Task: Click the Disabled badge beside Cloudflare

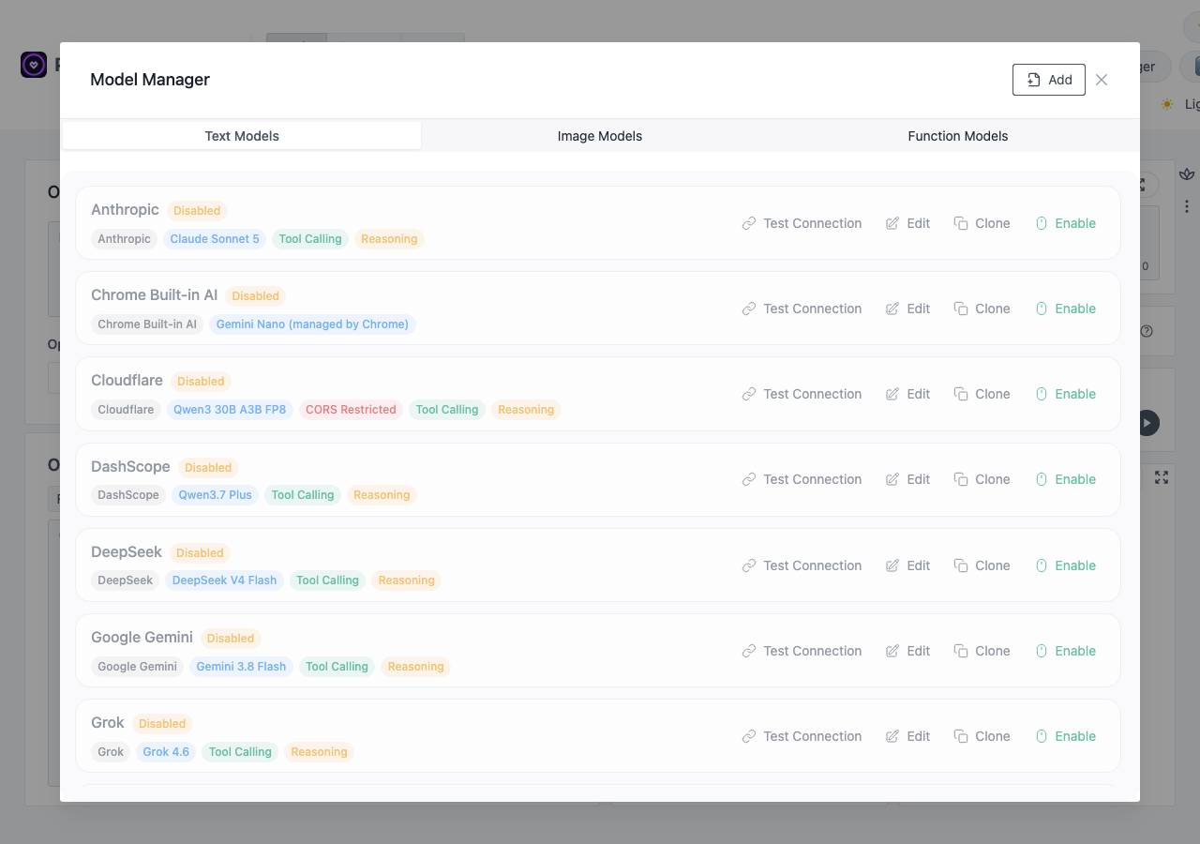Action: pyautogui.click(x=201, y=382)
